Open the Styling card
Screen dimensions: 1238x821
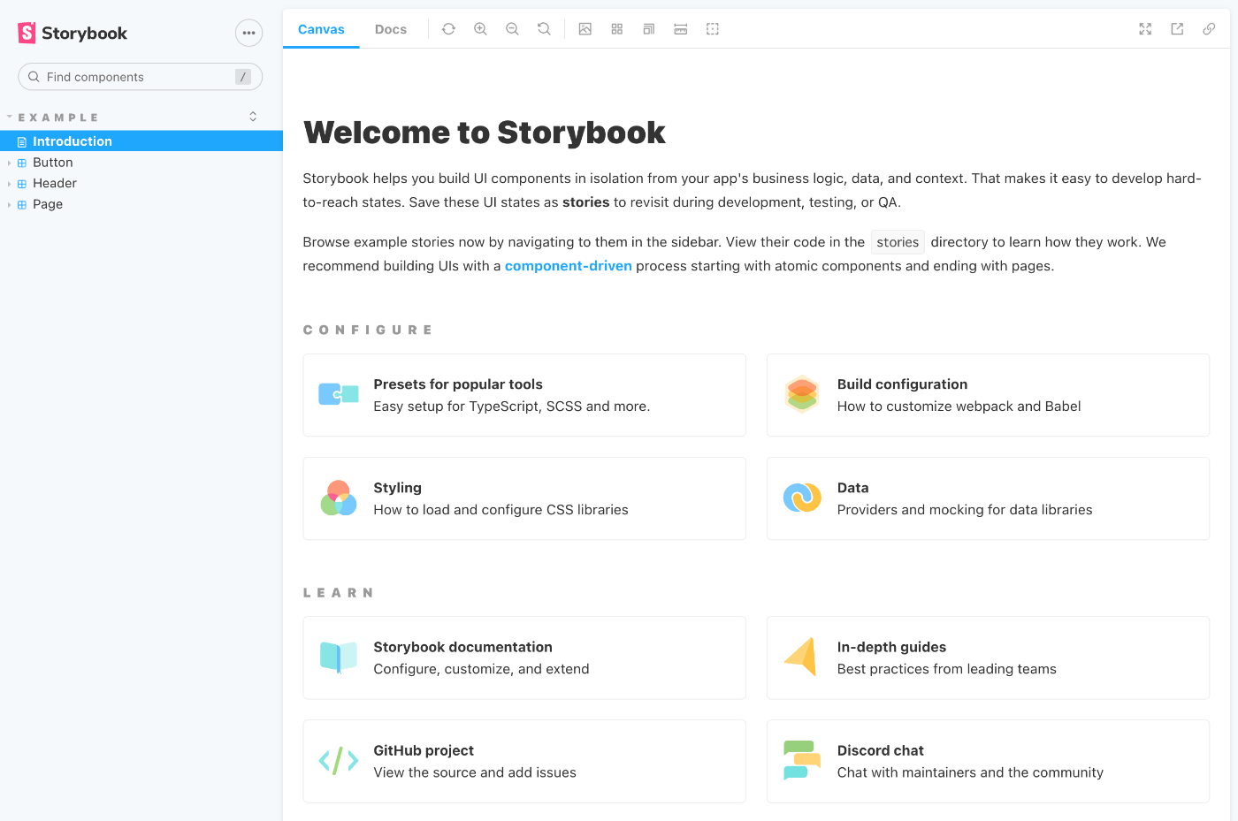click(x=524, y=498)
